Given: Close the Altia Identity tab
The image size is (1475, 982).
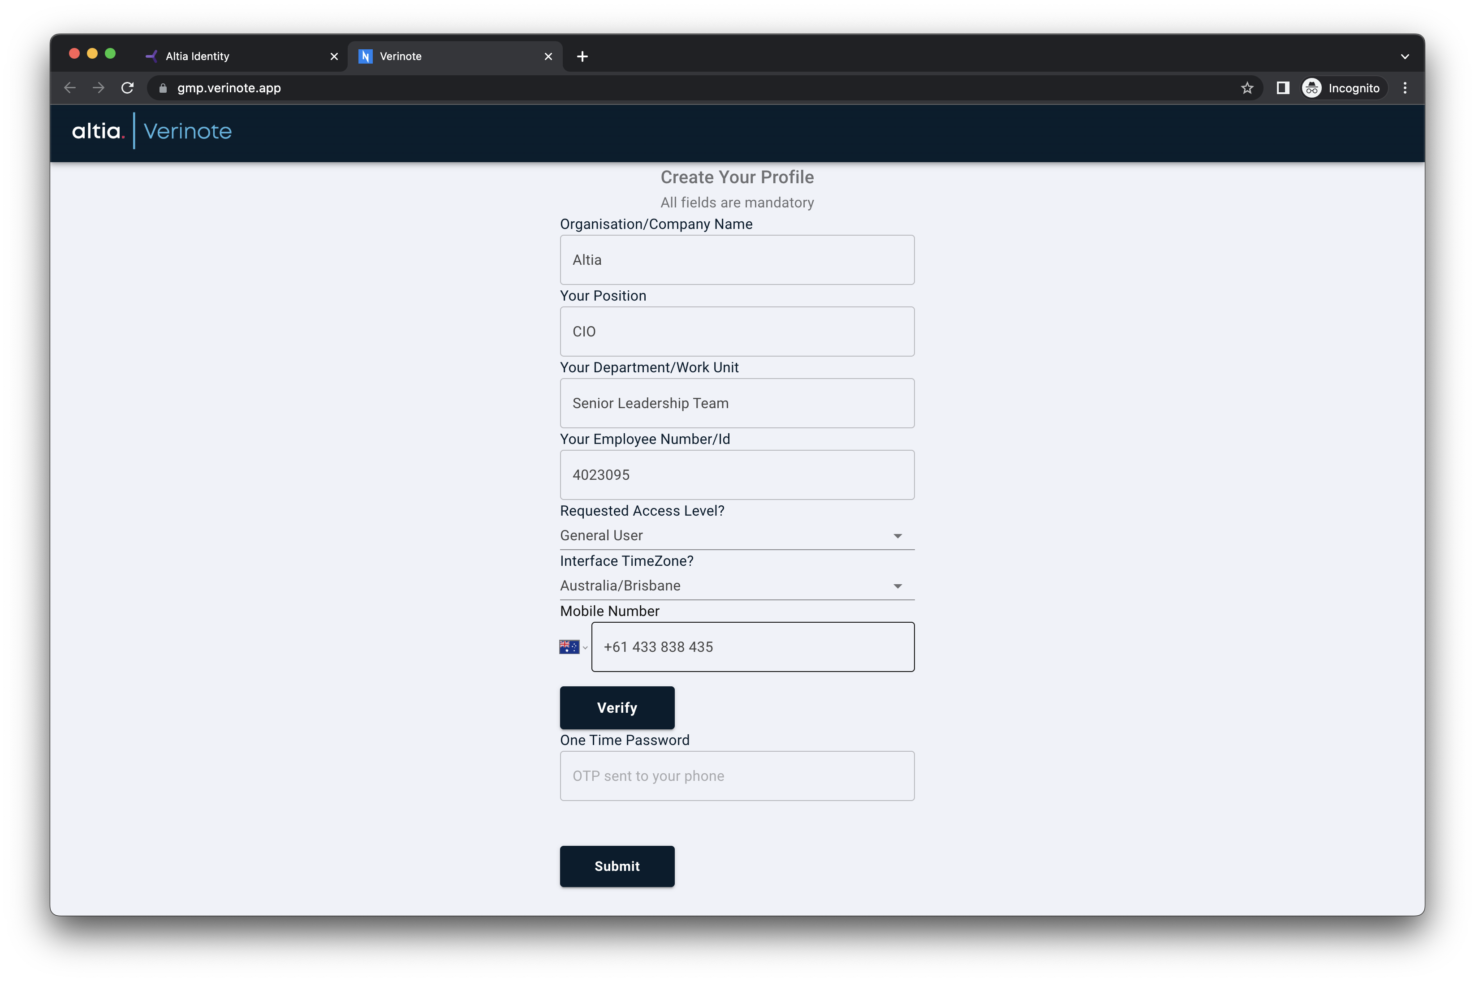Looking at the screenshot, I should click(334, 56).
